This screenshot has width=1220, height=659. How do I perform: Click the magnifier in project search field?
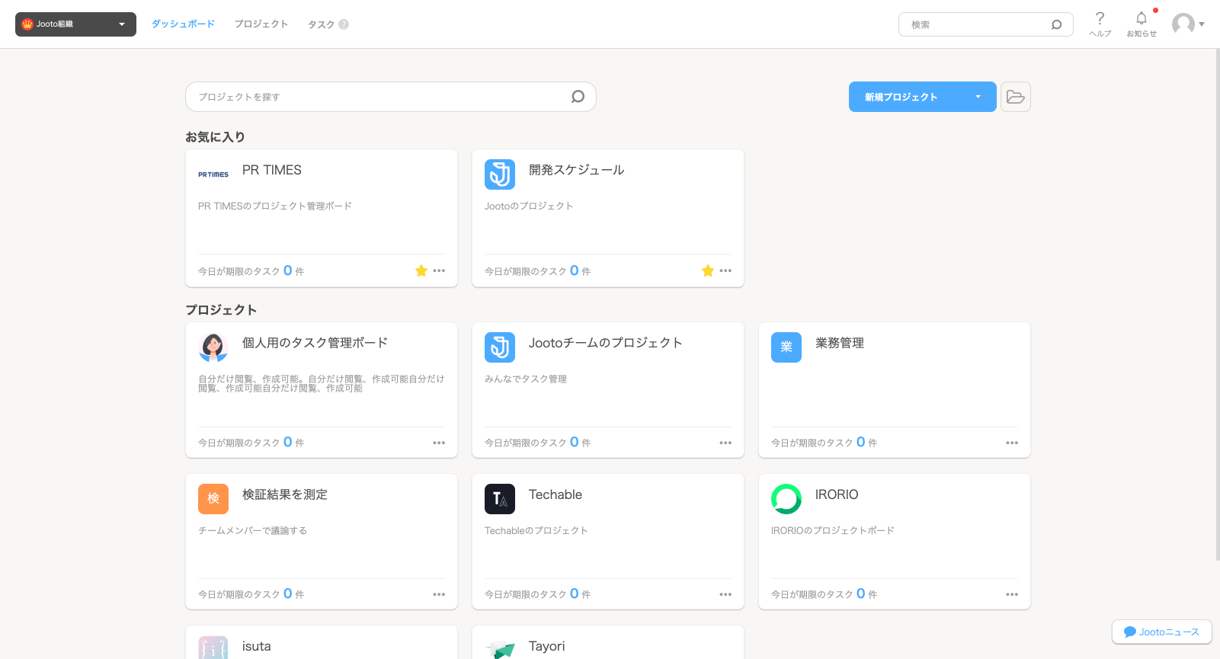(x=578, y=97)
